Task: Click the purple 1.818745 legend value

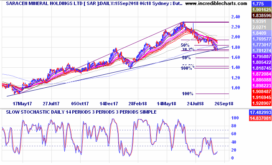Action: coord(262,68)
